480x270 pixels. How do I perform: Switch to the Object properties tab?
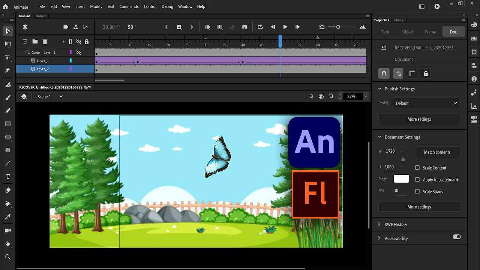[408, 32]
